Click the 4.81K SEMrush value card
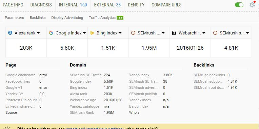 [231, 48]
